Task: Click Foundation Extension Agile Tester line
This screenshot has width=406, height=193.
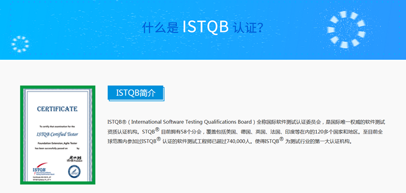Action: (x=57, y=143)
